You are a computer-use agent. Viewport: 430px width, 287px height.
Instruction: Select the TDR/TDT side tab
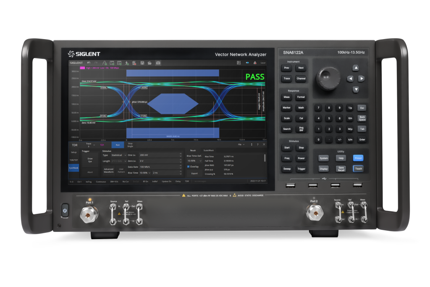(x=74, y=160)
